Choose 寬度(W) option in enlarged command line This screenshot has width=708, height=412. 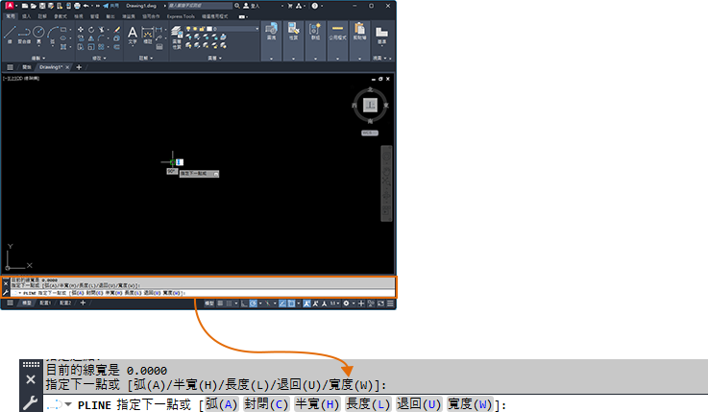point(470,404)
